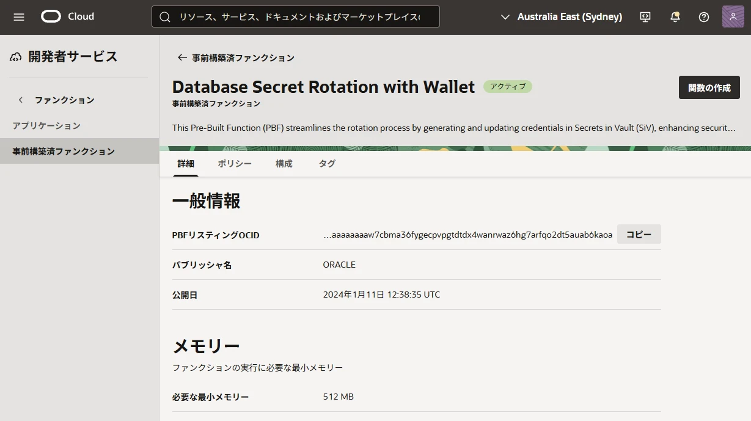Click the Oracle Cloud logo
751x421 pixels.
[52, 16]
